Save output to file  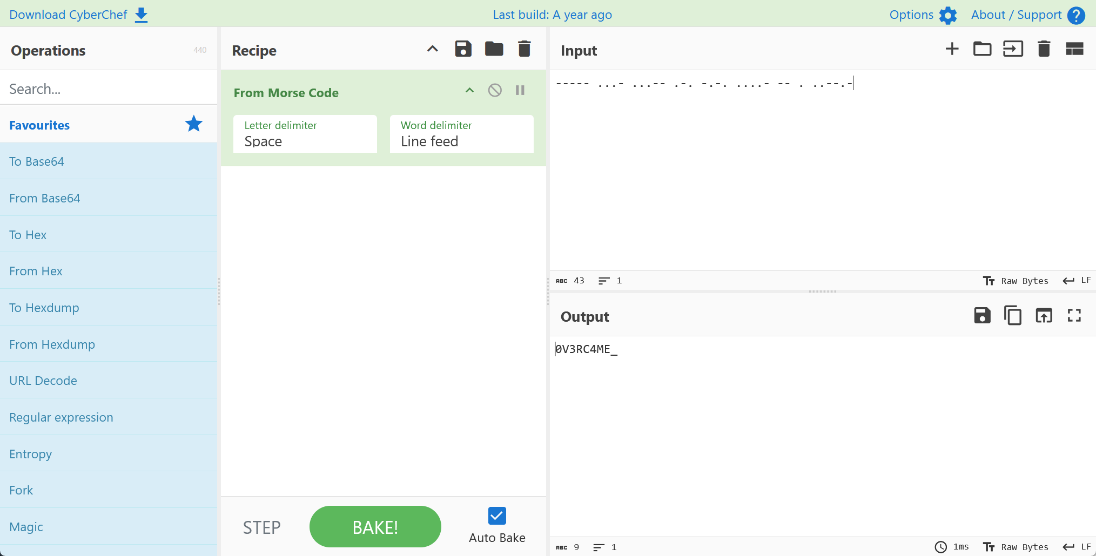pyautogui.click(x=981, y=315)
